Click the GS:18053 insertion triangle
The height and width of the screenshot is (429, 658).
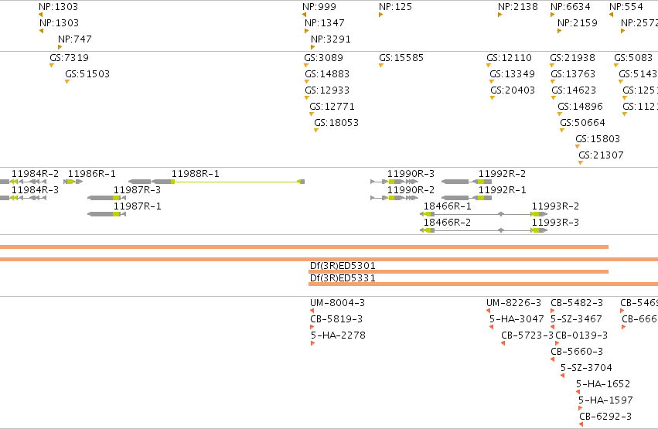point(316,131)
